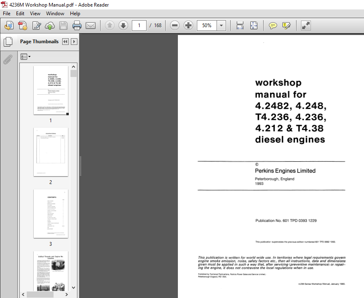364x298 pixels.
Task: Click the Attachments paperclip icon
Action: (8, 59)
